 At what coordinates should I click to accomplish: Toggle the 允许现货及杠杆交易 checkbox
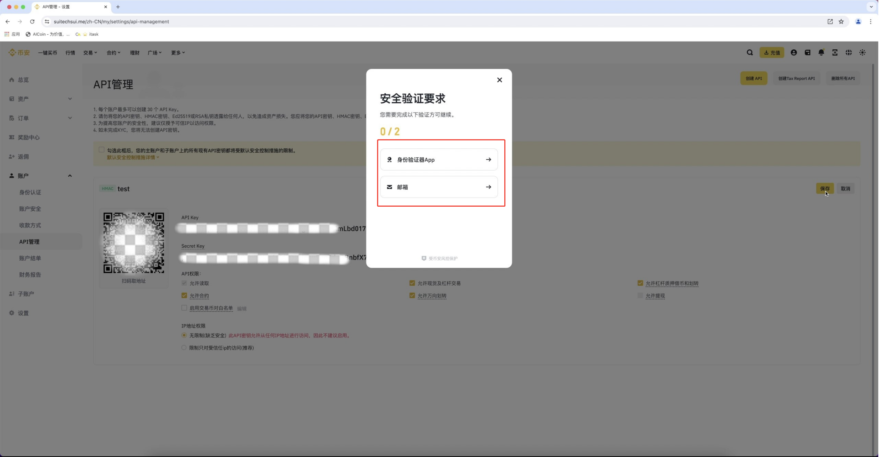412,283
